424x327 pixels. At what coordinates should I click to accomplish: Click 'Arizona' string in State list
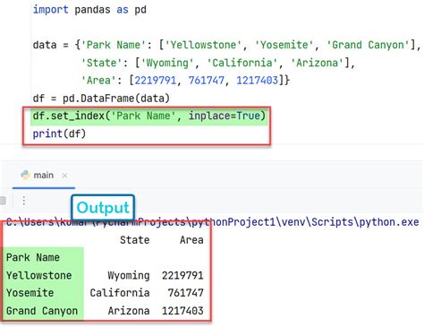click(317, 63)
